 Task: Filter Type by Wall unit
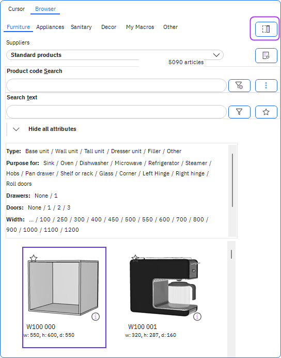[67, 151]
